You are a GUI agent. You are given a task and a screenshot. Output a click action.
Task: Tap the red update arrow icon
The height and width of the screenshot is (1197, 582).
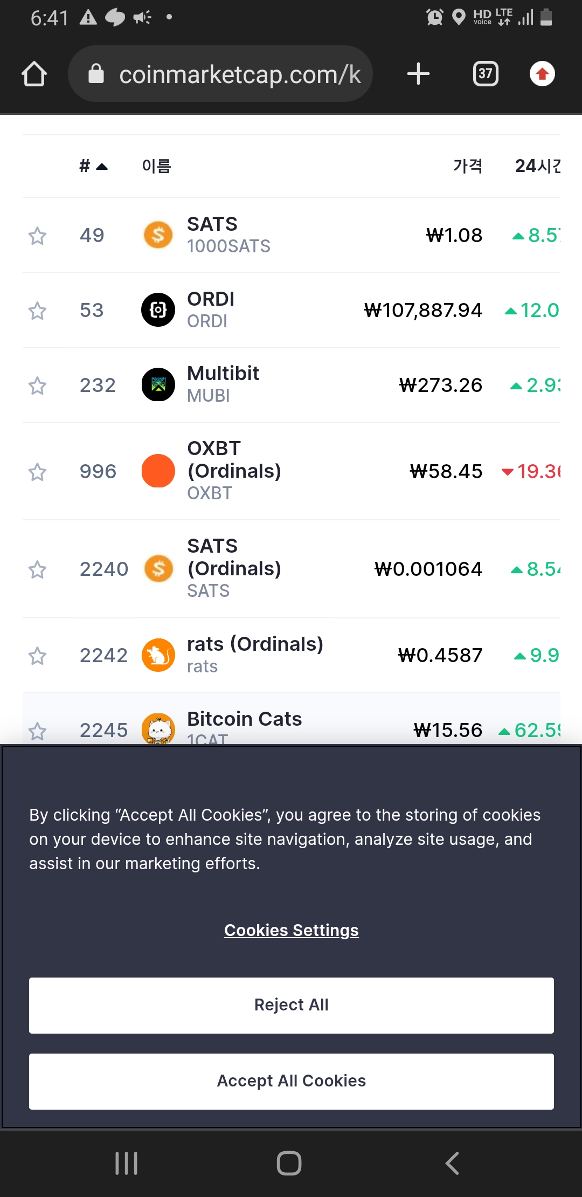pyautogui.click(x=542, y=74)
